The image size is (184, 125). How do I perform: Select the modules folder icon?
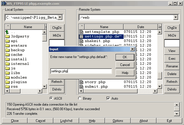click(7, 77)
